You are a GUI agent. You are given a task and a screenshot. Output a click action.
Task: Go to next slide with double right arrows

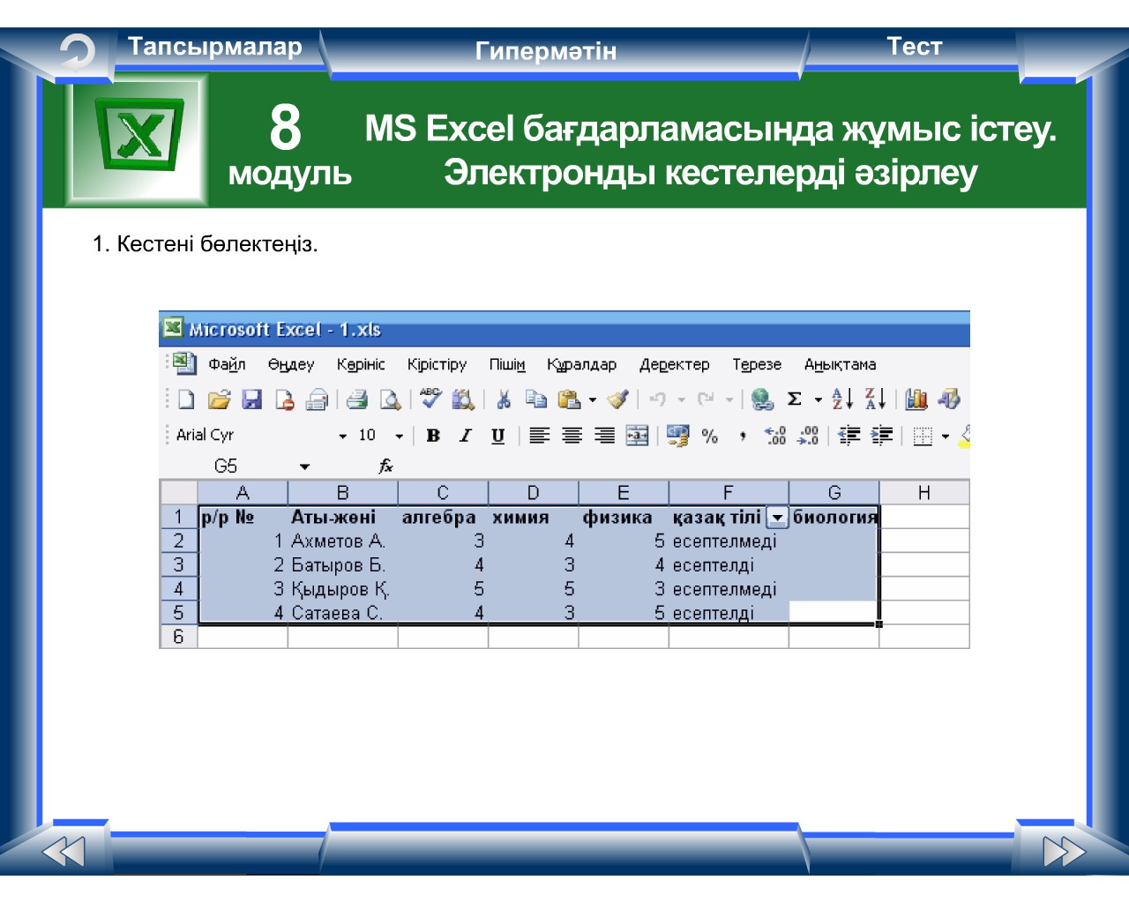point(1064,852)
